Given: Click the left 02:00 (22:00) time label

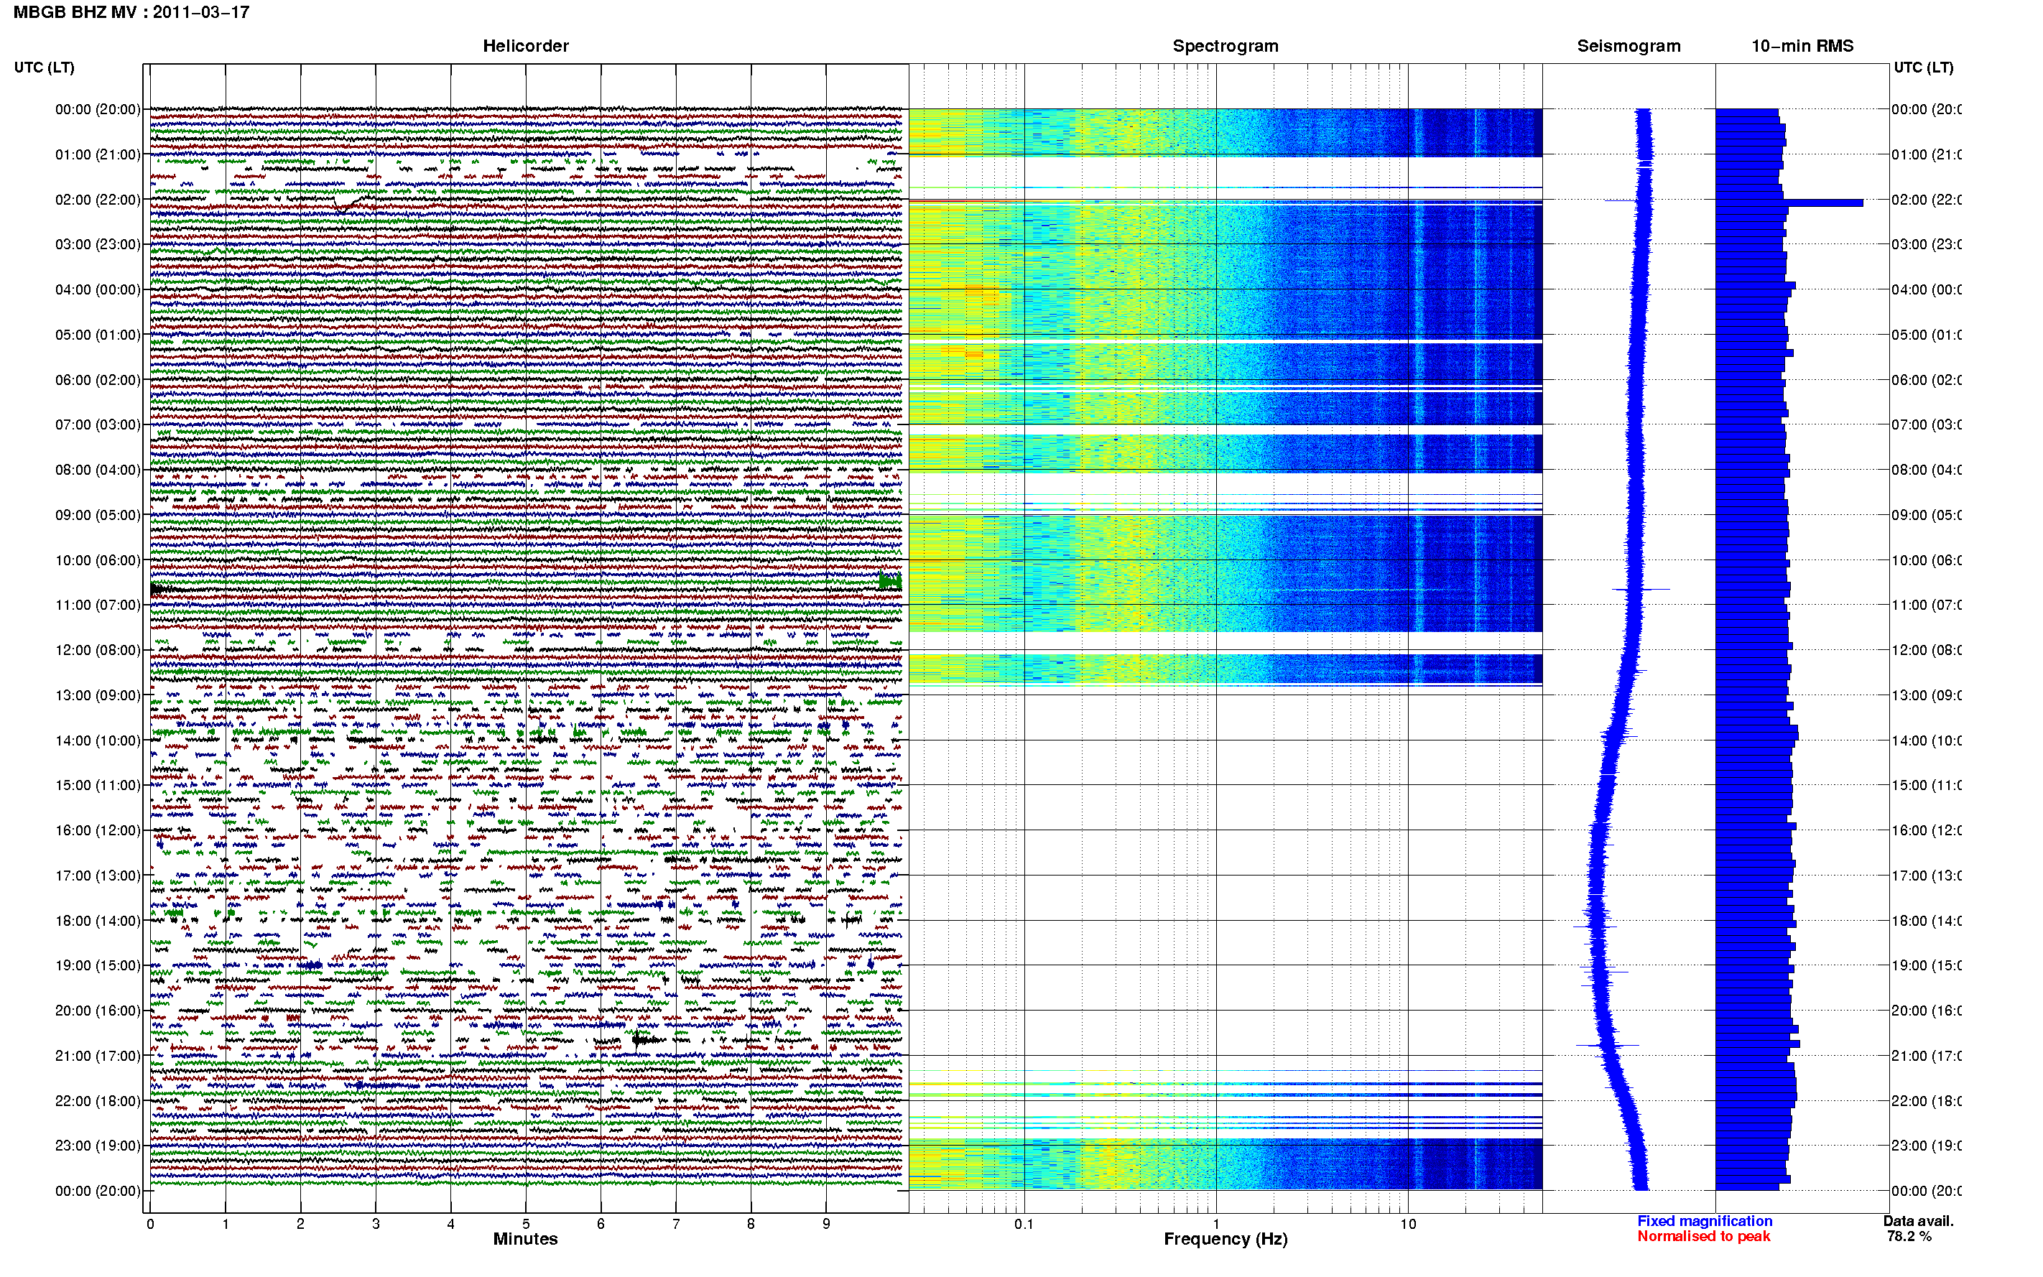Looking at the screenshot, I should click(98, 200).
